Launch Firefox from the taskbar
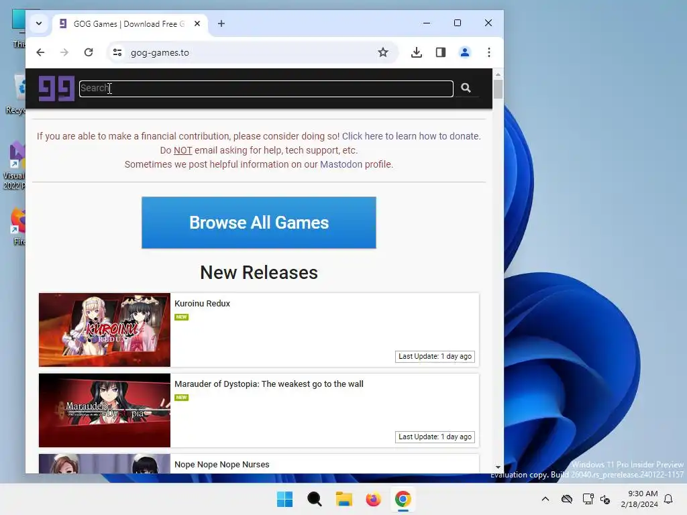This screenshot has width=687, height=515. pos(373,499)
